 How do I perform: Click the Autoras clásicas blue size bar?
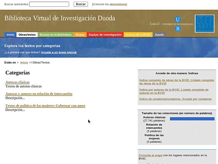point(192,119)
